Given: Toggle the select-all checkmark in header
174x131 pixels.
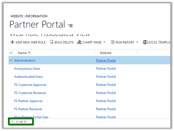Looking at the screenshot, I should pos(11,53).
